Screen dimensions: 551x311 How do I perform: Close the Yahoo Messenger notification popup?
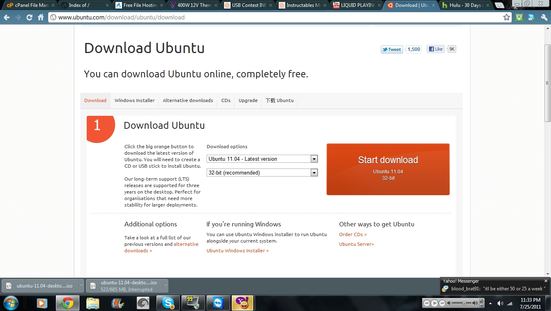[546, 281]
